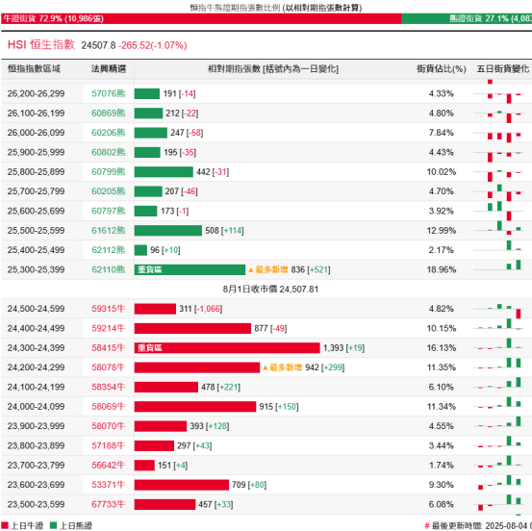Click the range cell 23,500-23,599

tap(36, 504)
